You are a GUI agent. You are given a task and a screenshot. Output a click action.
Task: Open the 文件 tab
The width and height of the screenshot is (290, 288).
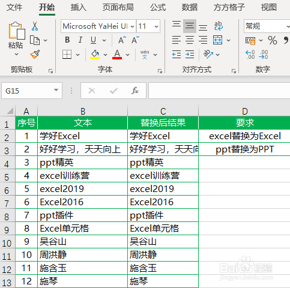click(x=14, y=8)
